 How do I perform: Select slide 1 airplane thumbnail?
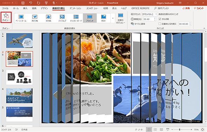click(x=19, y=41)
